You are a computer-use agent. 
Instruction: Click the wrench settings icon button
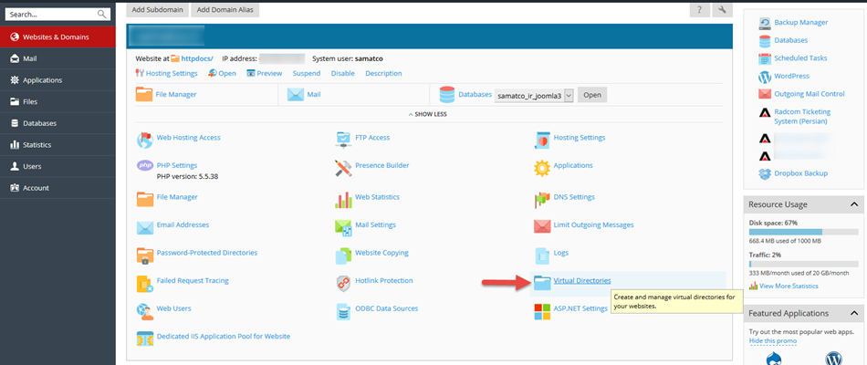tap(723, 10)
